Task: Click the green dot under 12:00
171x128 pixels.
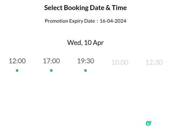Action: [17, 71]
